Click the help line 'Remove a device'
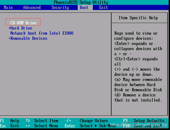This screenshot has width=170, height=130. point(135,95)
